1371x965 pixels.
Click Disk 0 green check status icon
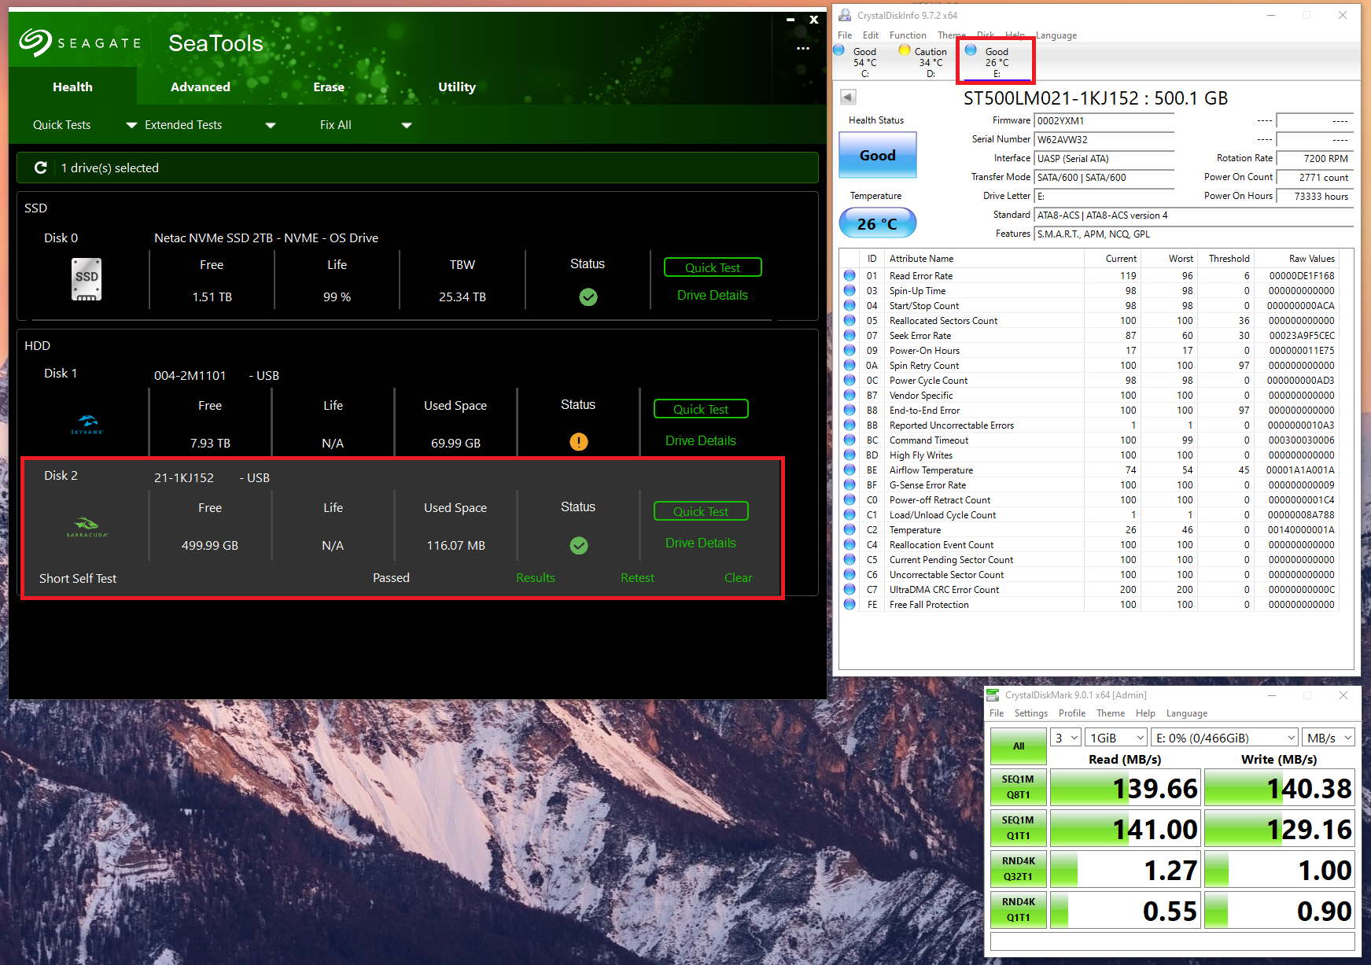click(588, 296)
